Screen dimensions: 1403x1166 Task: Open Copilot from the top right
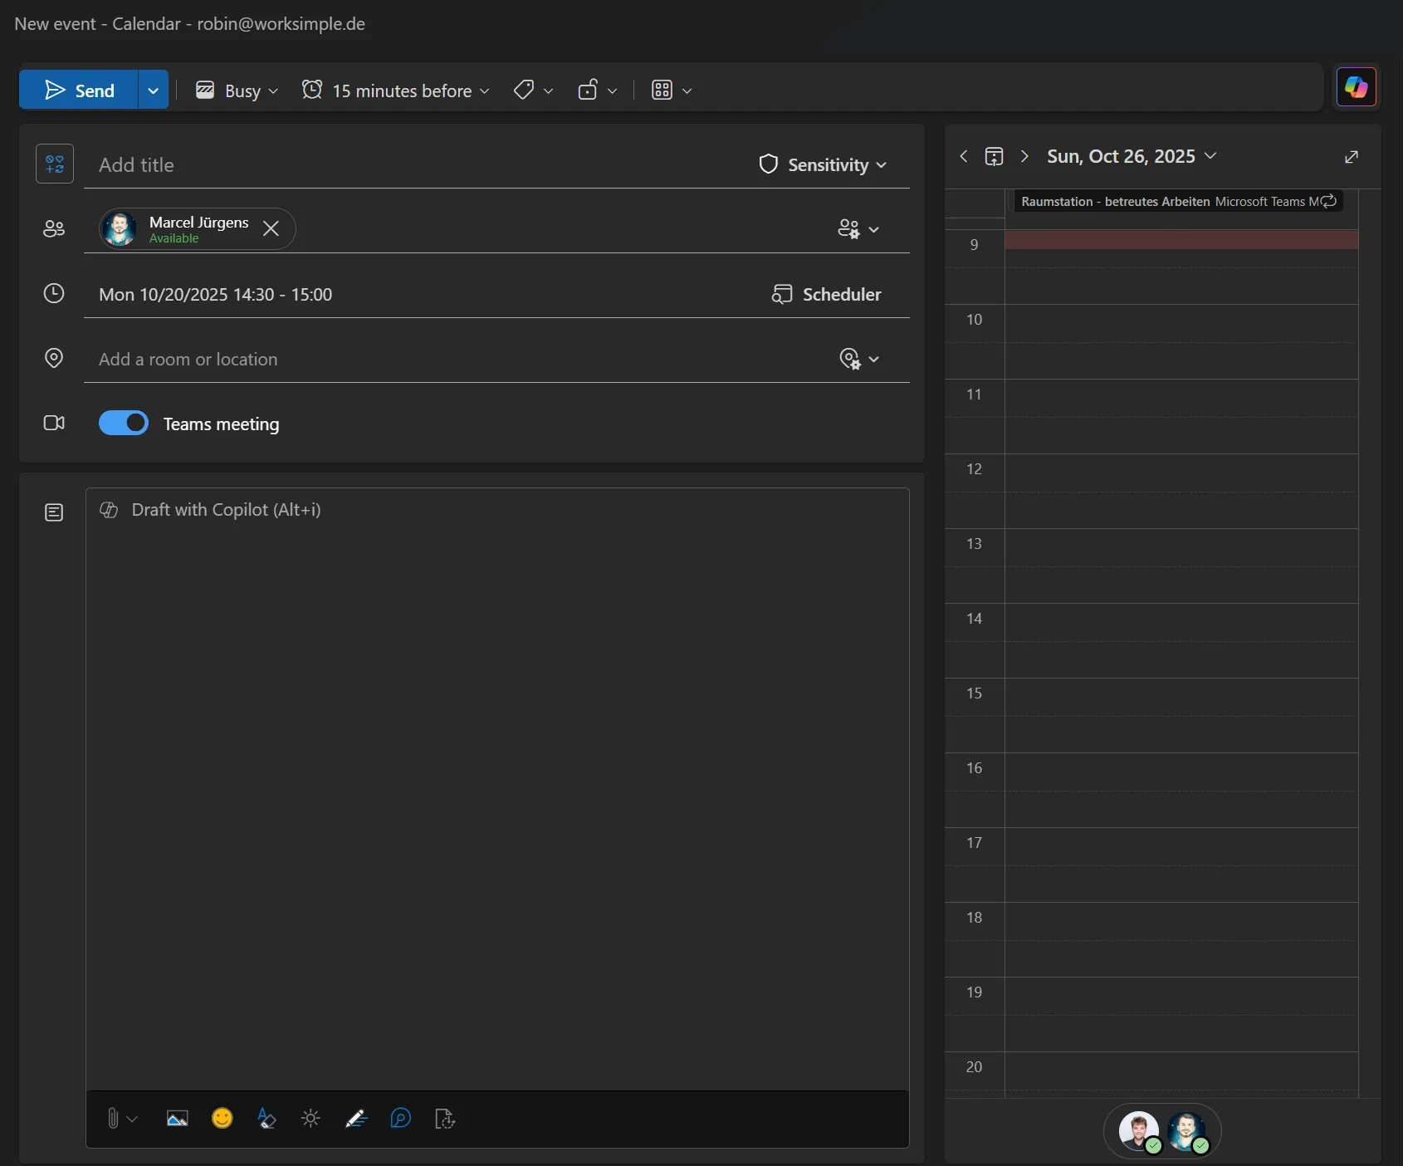click(1357, 86)
